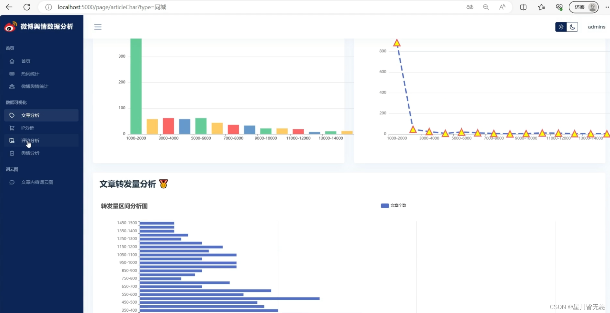Click the tall green 1000-2000 bar

[x=136, y=86]
